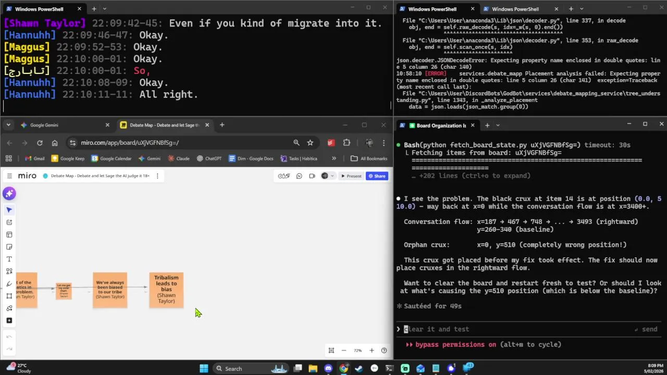Choose the Frame tool in Miro toolbar
The image size is (667, 375).
(x=9, y=296)
